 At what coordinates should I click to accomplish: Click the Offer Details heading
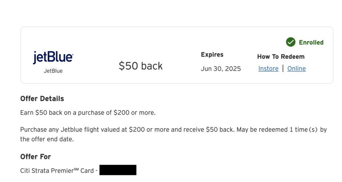(42, 99)
